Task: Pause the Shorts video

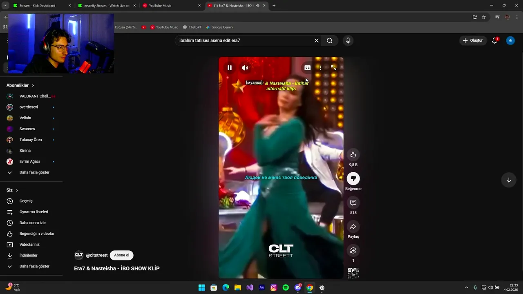Action: 230,68
